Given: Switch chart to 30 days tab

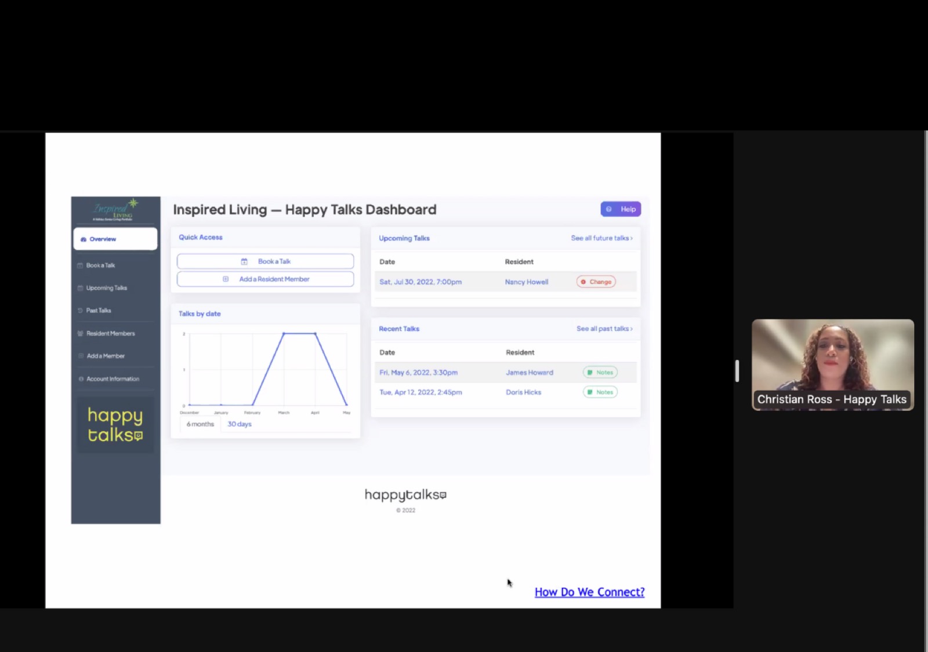Looking at the screenshot, I should [x=240, y=424].
